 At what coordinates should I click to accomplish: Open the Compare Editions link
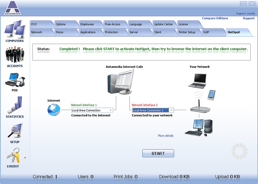point(215,18)
